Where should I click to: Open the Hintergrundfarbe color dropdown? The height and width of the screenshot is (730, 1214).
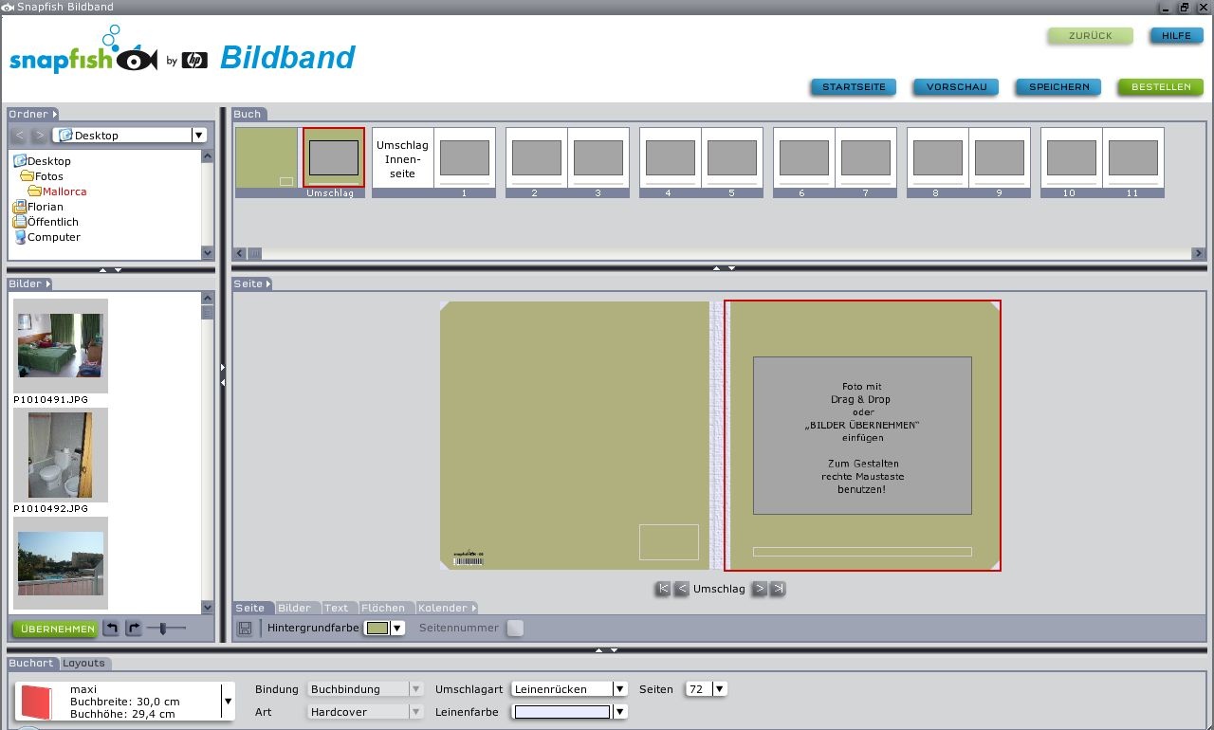398,628
